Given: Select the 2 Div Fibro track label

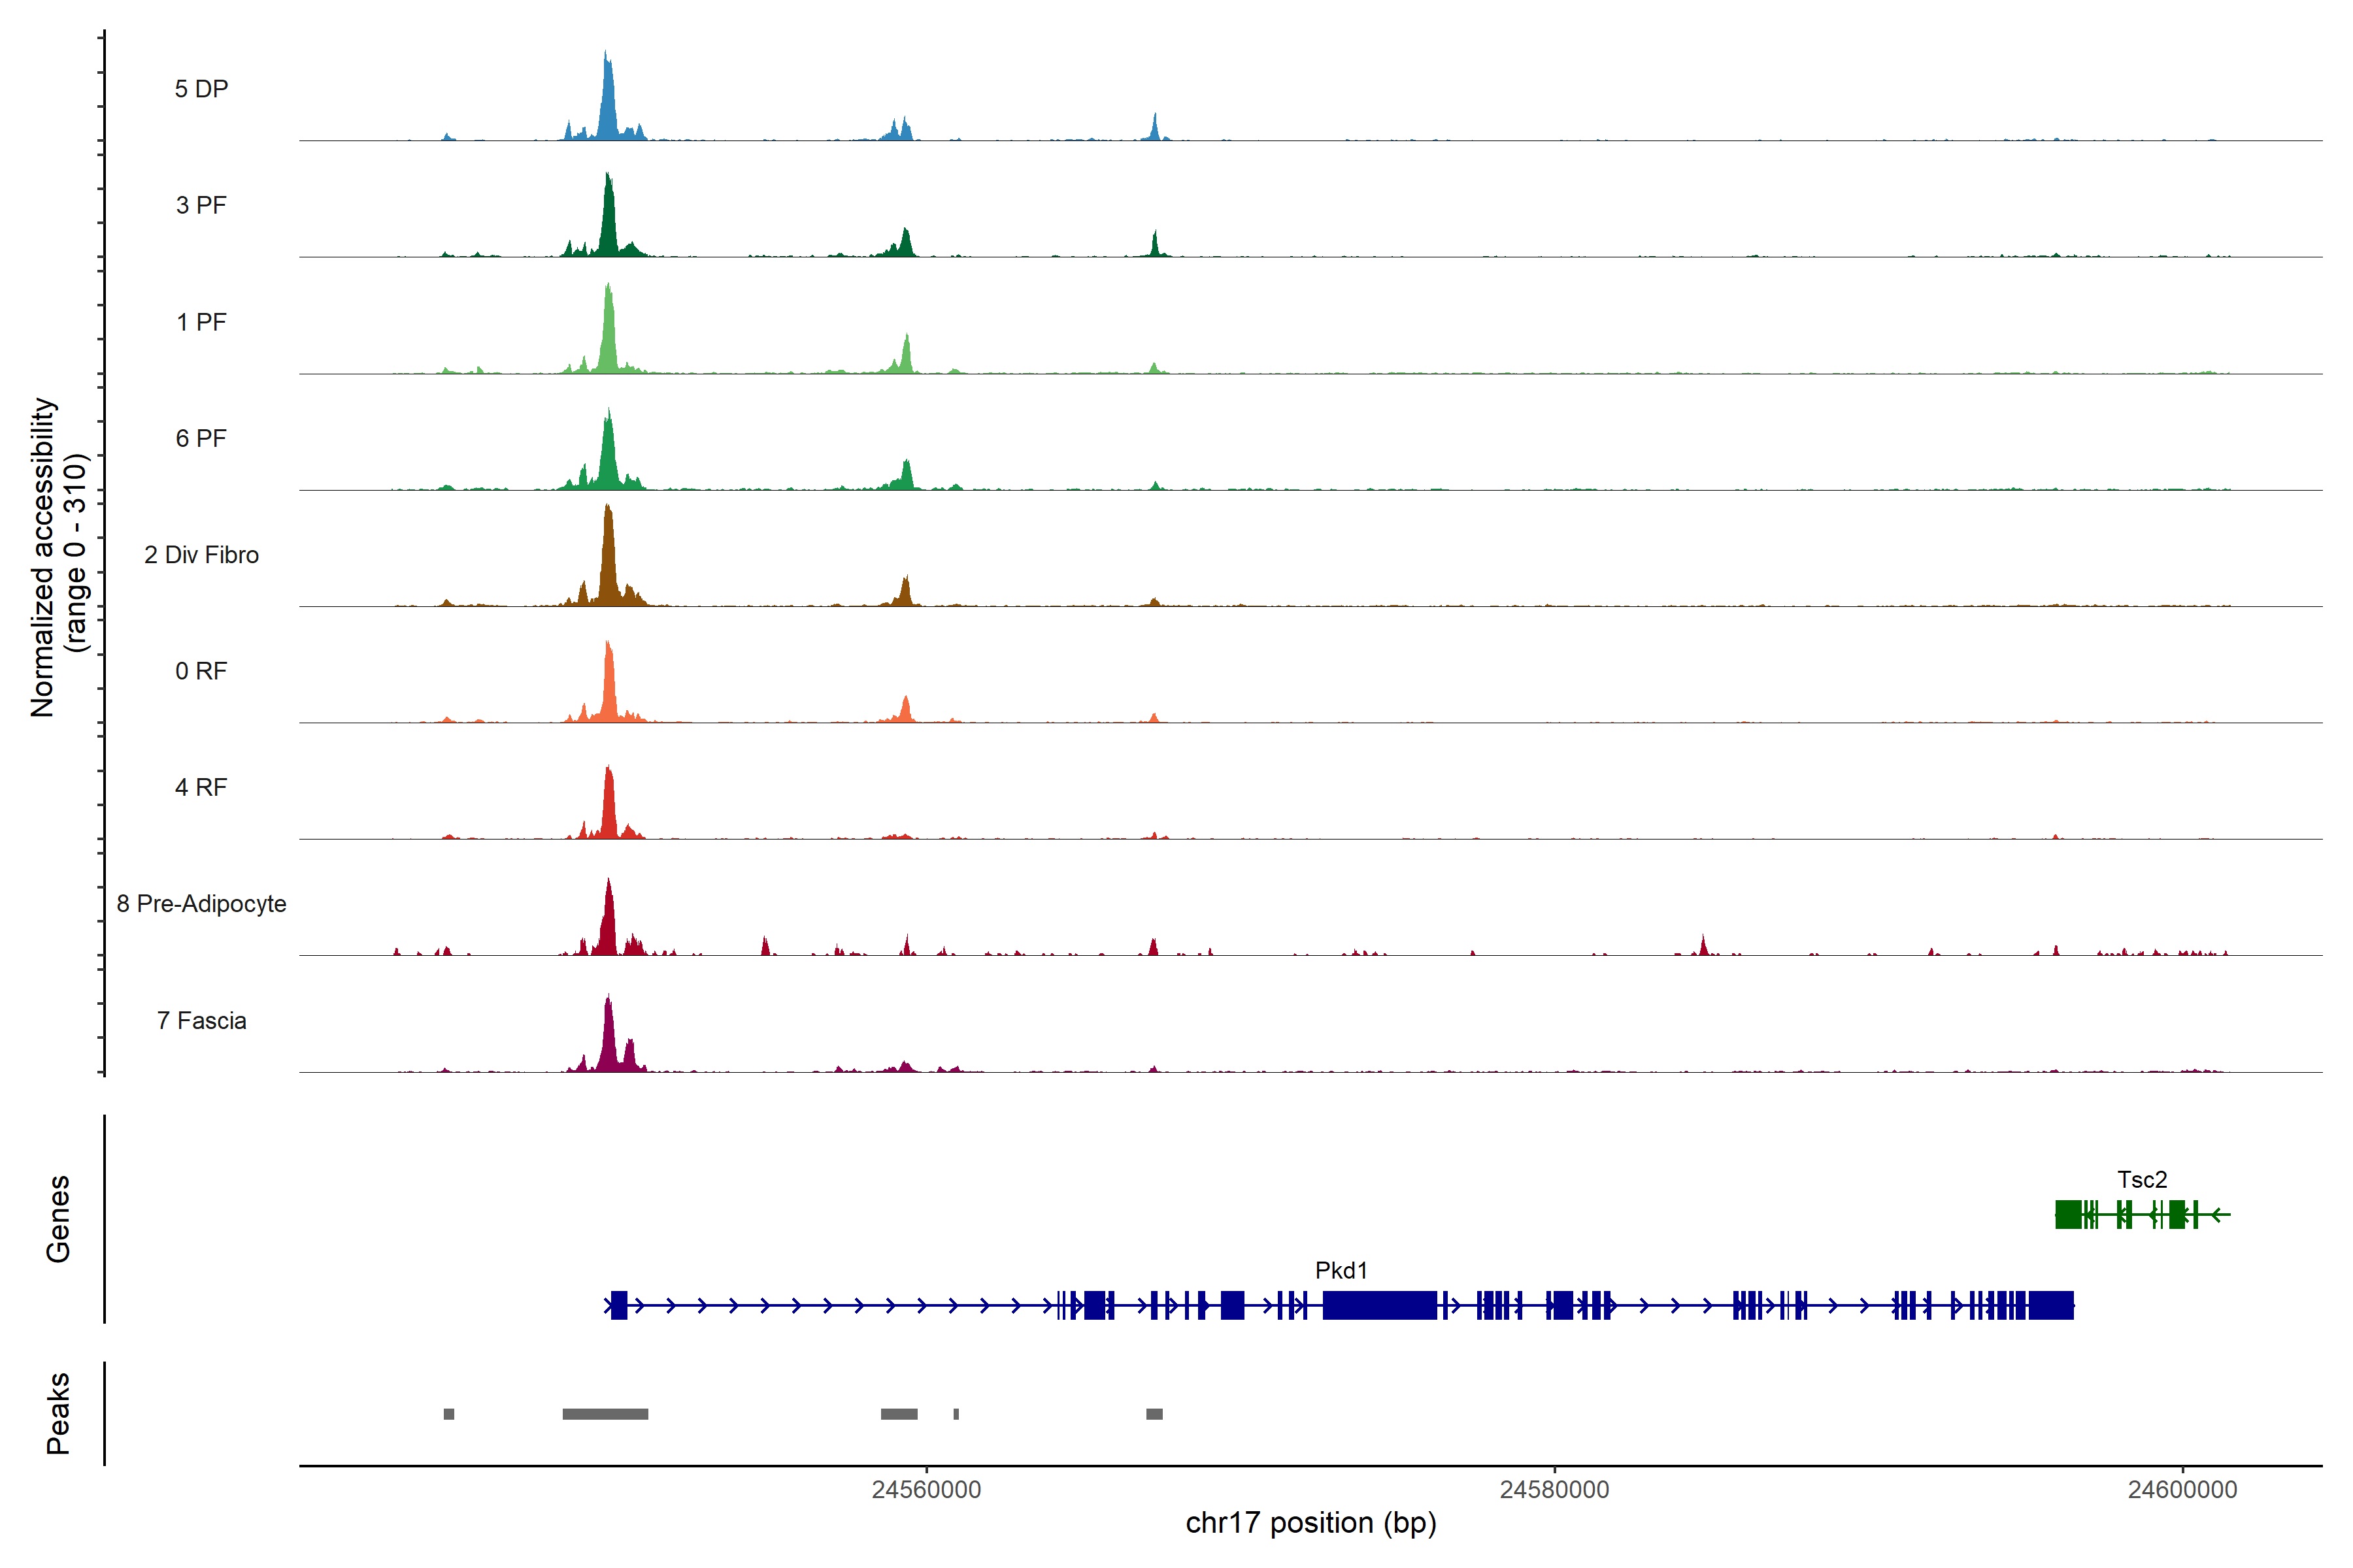Looking at the screenshot, I should coord(201,555).
